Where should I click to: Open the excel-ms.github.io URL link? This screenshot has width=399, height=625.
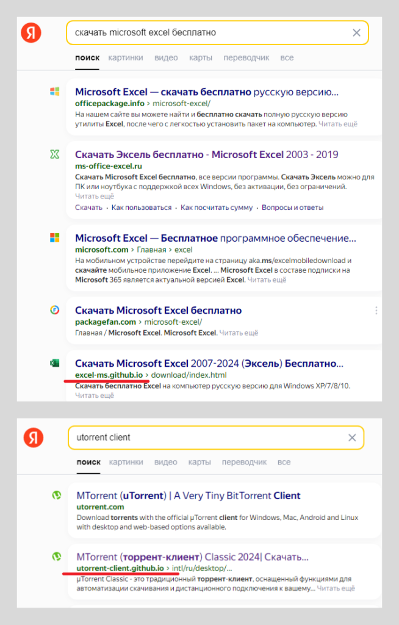pyautogui.click(x=109, y=375)
